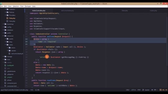Click the resources folder icon
This screenshot has height=94, width=168.
tap(6, 36)
